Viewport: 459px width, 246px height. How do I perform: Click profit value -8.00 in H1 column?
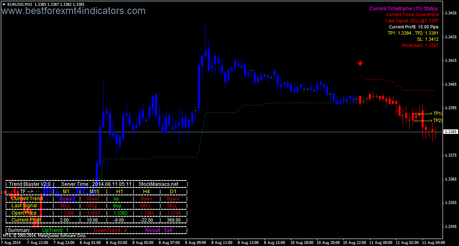click(x=119, y=220)
